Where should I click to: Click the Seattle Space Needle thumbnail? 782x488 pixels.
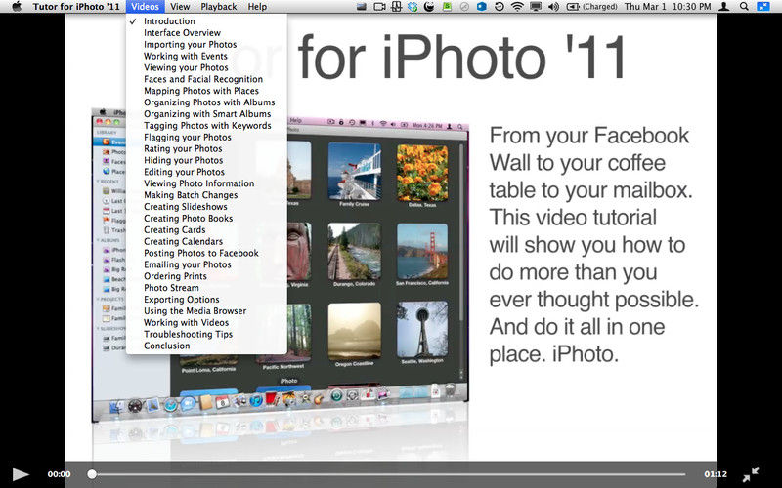tap(422, 329)
